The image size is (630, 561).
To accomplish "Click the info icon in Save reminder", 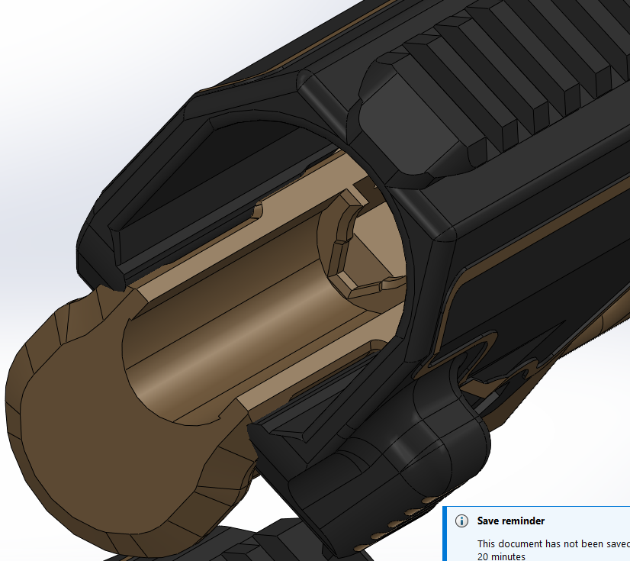I will (x=461, y=521).
